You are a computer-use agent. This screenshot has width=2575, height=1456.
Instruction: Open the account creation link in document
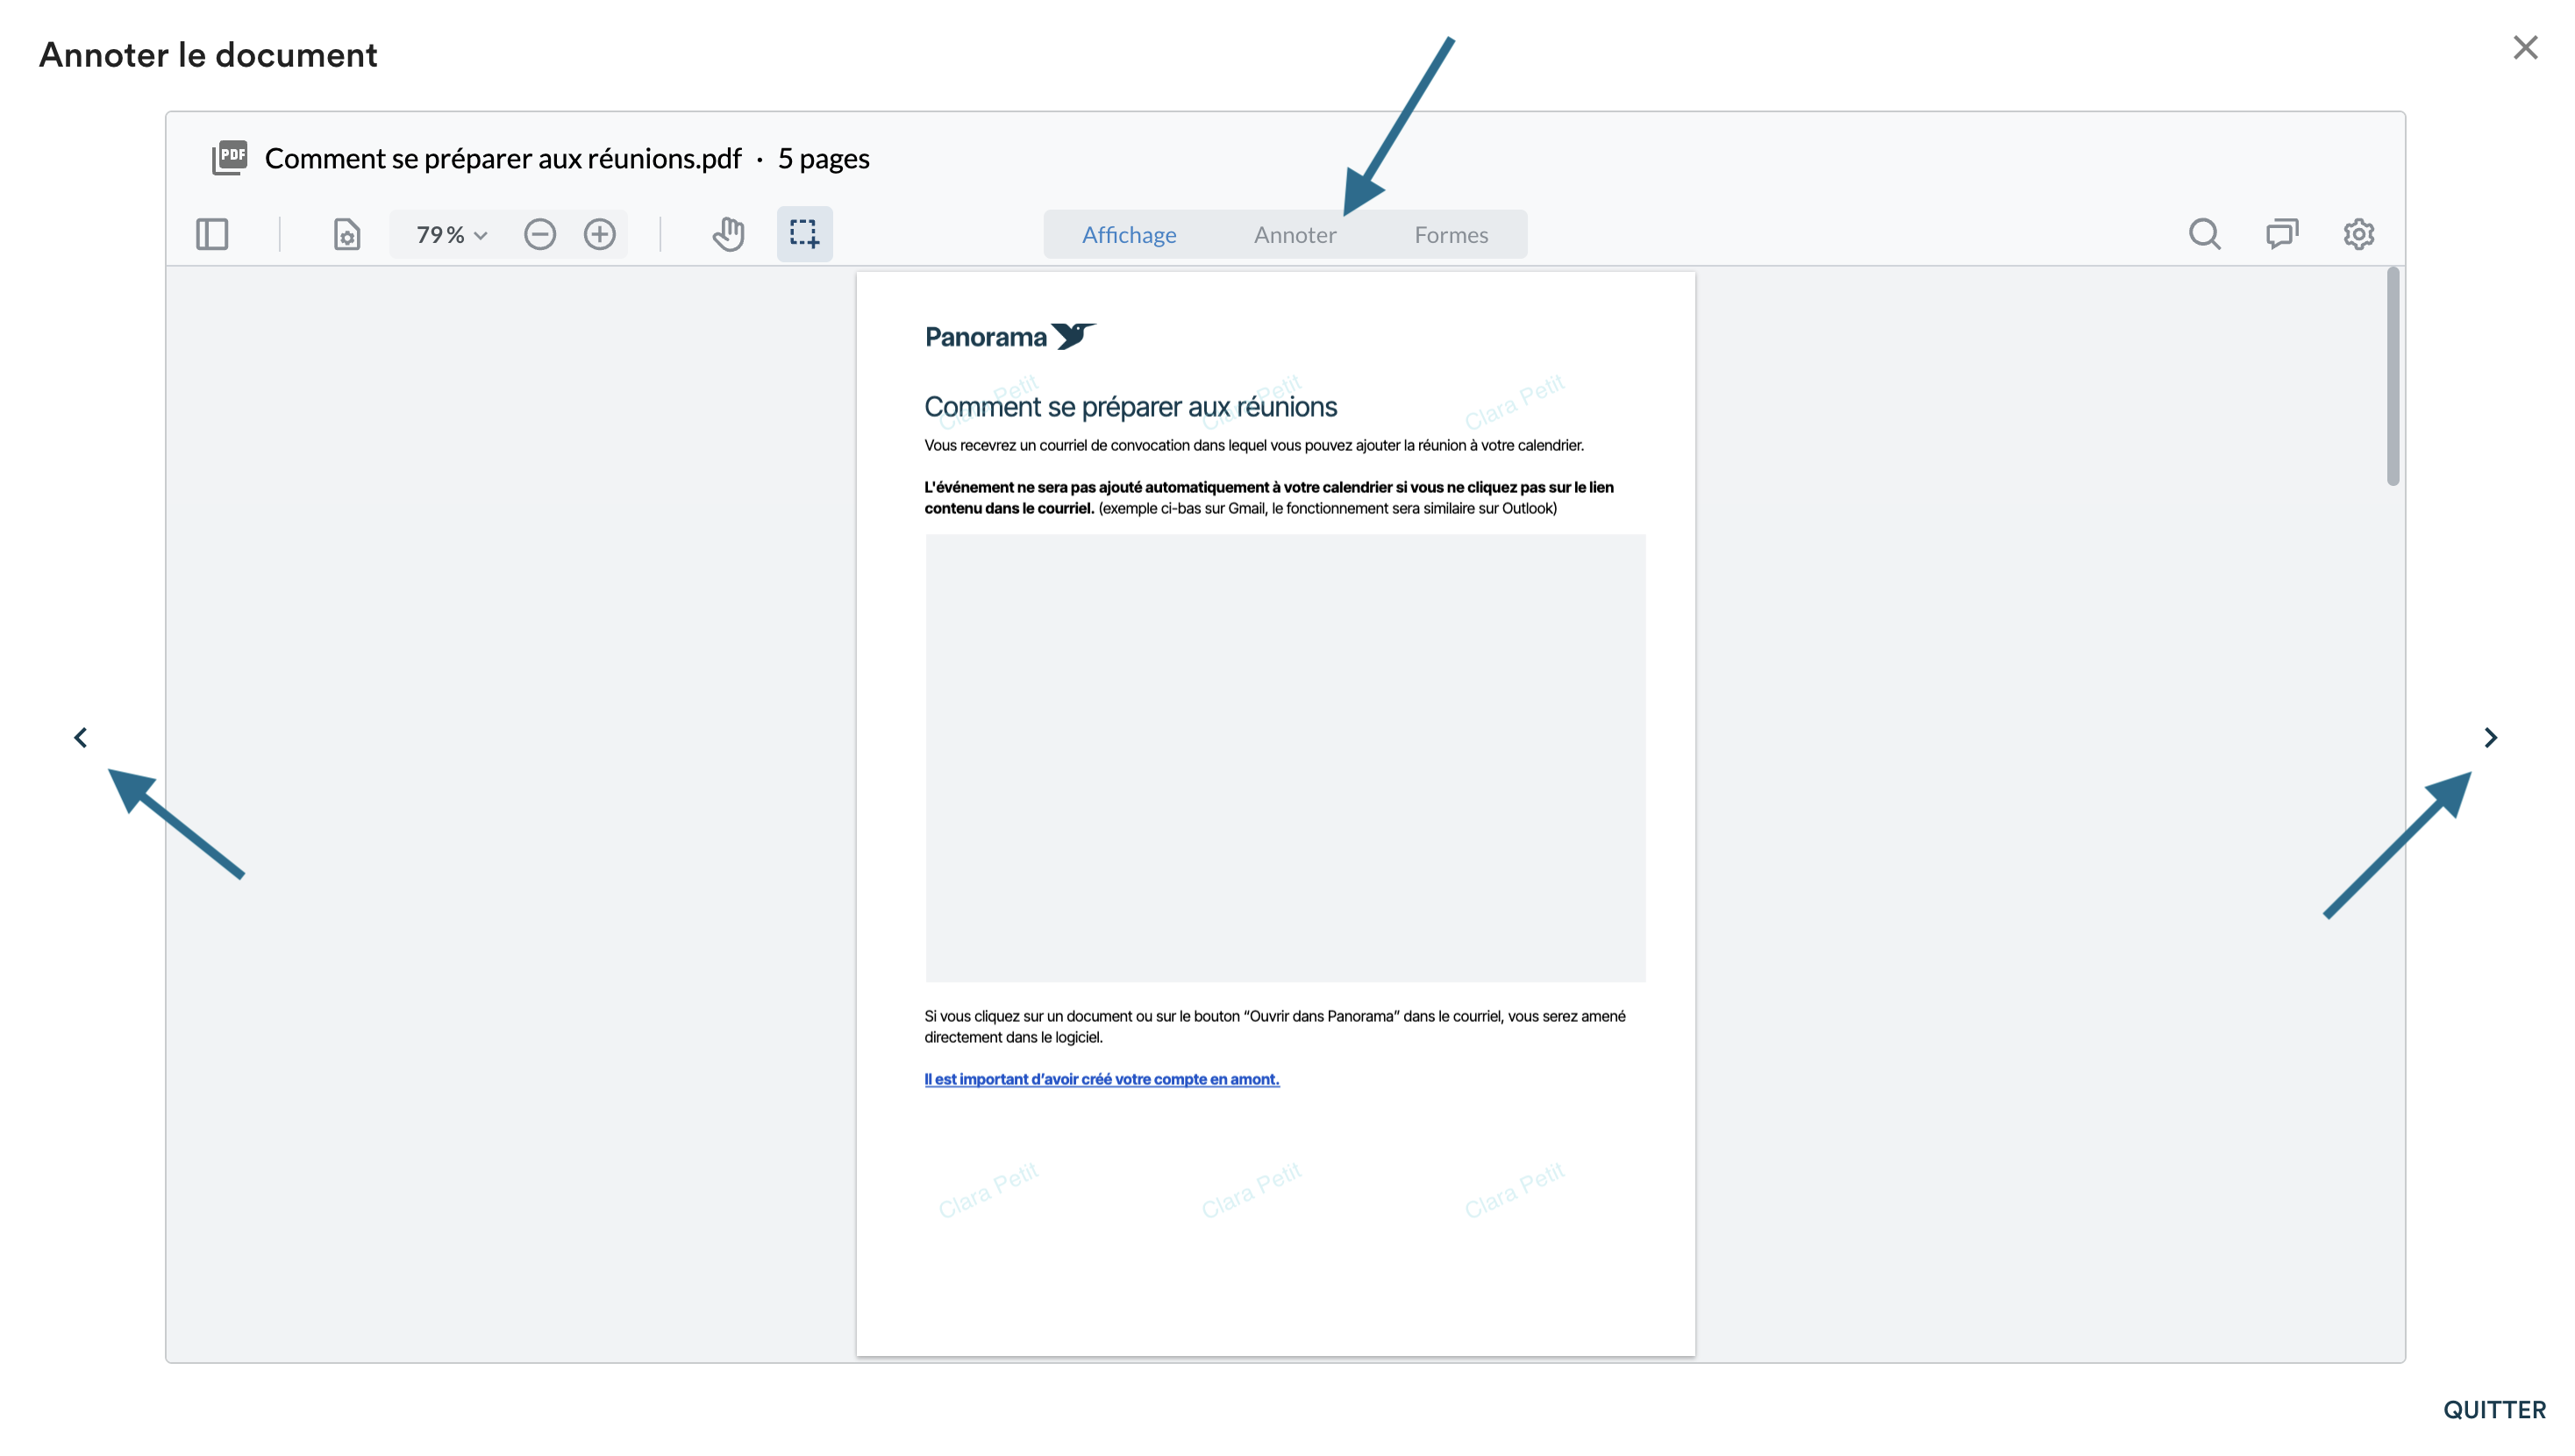pyautogui.click(x=1102, y=1079)
